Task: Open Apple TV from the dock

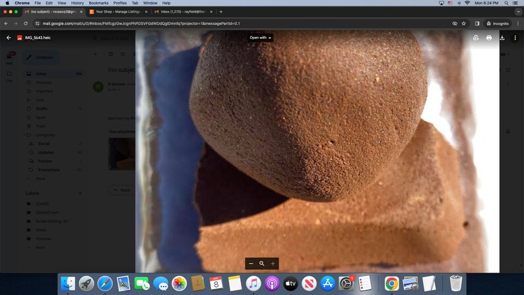Action: (290, 284)
